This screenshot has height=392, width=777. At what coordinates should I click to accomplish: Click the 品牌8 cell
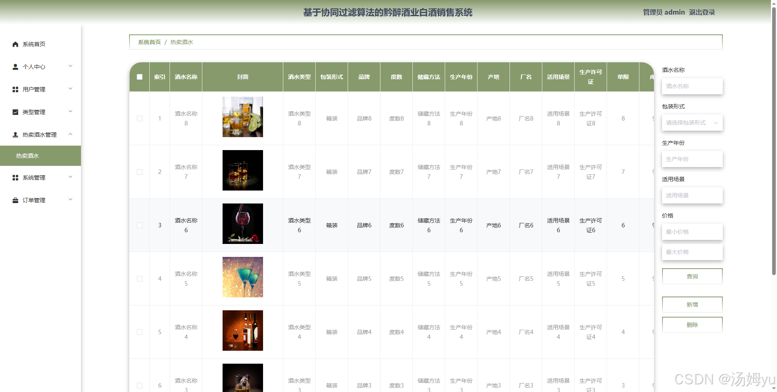(x=364, y=119)
